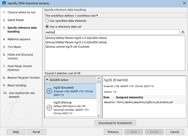
Task: Select QIAseq Methyl Panels hg38 2.0 entry
Action: 76,38
